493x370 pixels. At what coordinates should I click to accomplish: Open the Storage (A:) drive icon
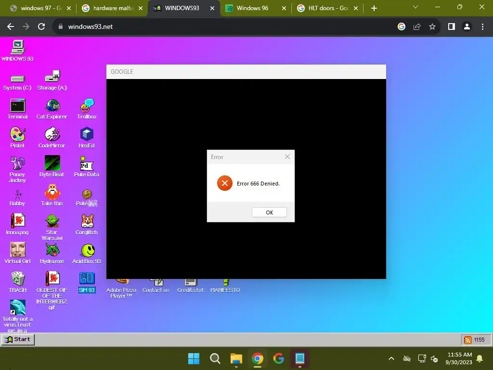point(52,80)
